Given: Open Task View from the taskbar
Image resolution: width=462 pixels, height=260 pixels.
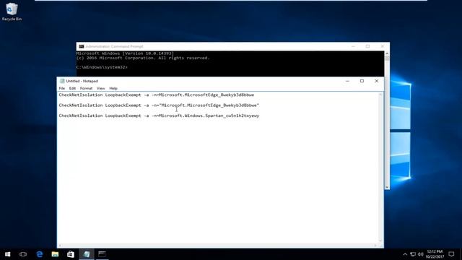Looking at the screenshot, I should (23, 254).
